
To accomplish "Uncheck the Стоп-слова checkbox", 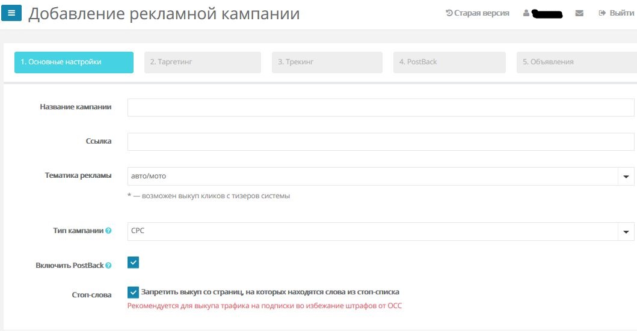I will point(134,293).
